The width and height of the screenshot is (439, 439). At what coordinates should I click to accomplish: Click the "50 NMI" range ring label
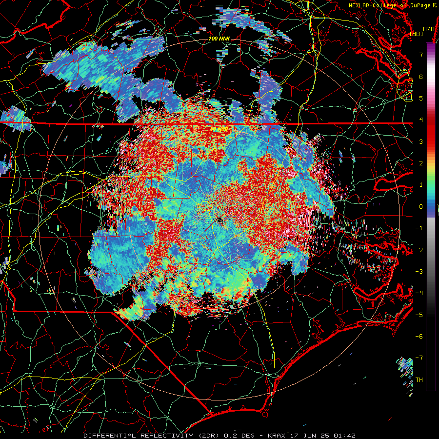(219, 129)
